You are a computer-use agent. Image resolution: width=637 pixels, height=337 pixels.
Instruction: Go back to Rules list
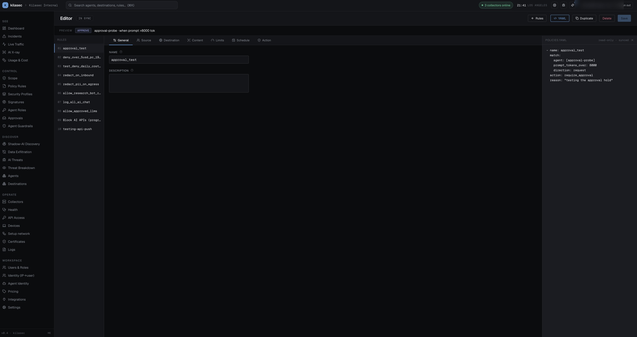click(x=537, y=18)
